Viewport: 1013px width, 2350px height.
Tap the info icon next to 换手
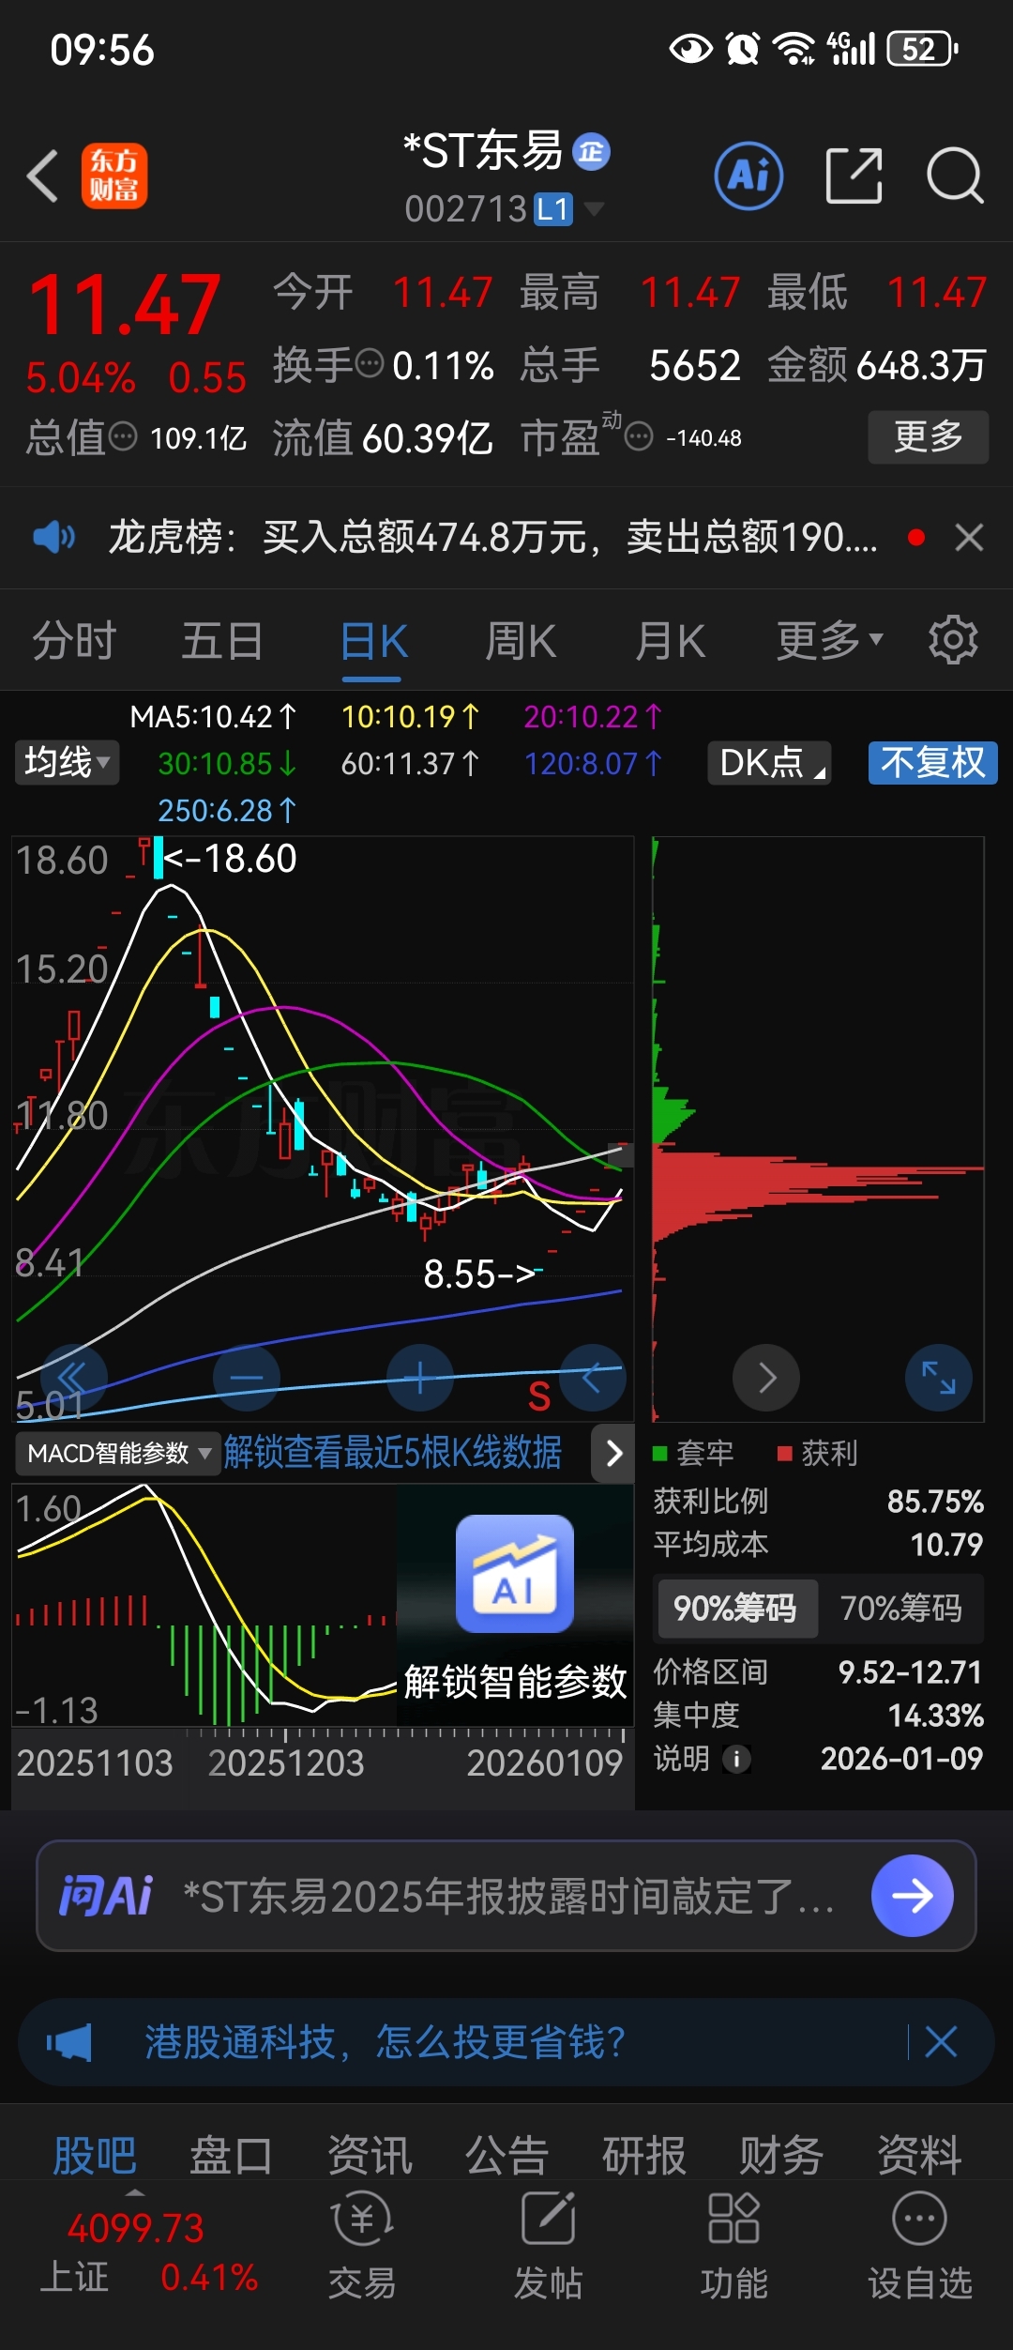tap(370, 362)
